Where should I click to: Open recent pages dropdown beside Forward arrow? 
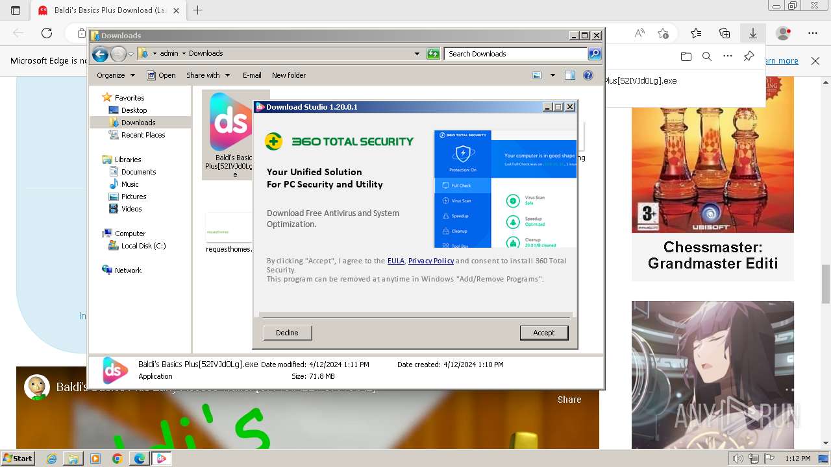pyautogui.click(x=130, y=54)
